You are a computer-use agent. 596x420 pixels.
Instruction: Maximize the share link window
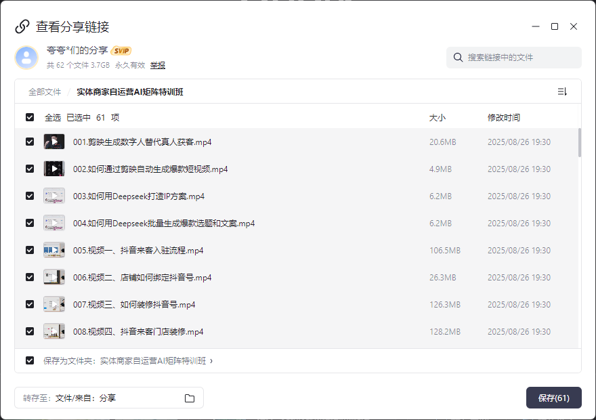pyautogui.click(x=555, y=26)
